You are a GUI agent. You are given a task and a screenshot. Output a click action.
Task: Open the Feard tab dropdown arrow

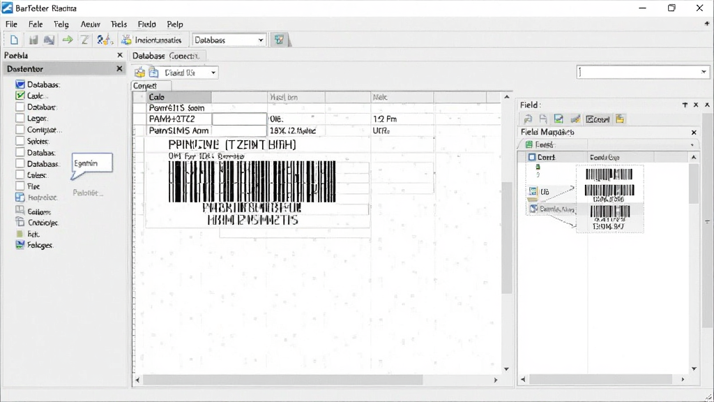point(692,145)
